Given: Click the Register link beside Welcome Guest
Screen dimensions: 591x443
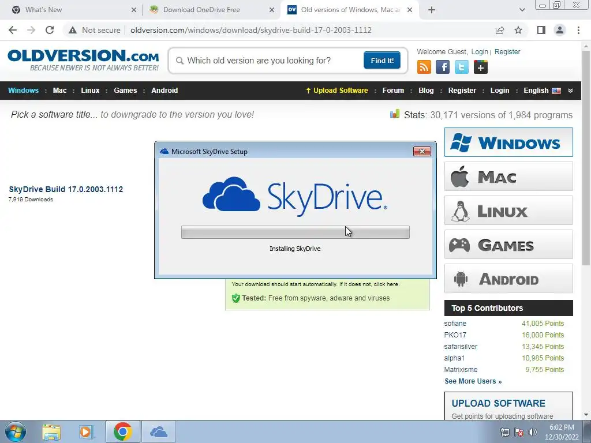Looking at the screenshot, I should click(x=507, y=51).
